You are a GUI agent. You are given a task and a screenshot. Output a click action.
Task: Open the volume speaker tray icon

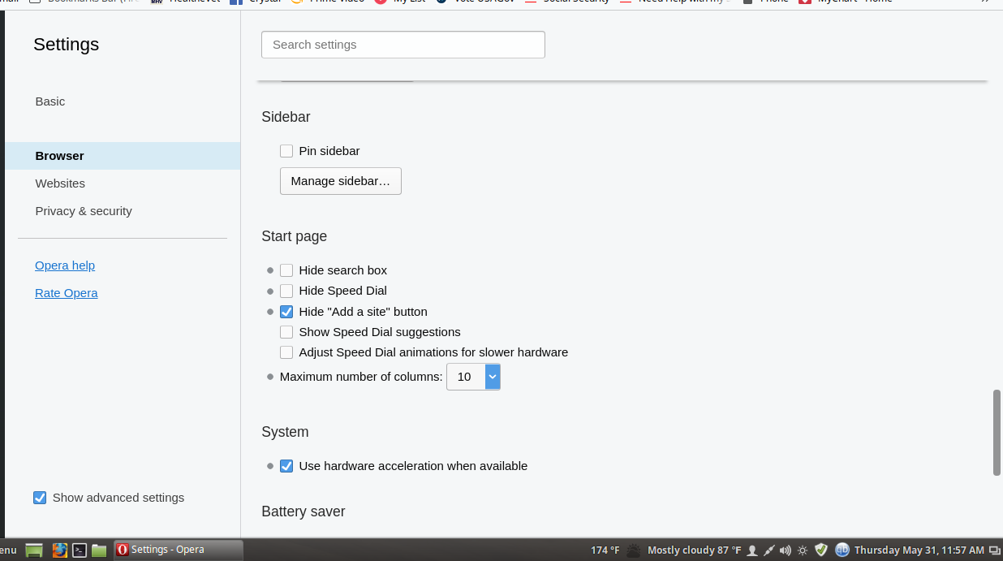(x=786, y=550)
